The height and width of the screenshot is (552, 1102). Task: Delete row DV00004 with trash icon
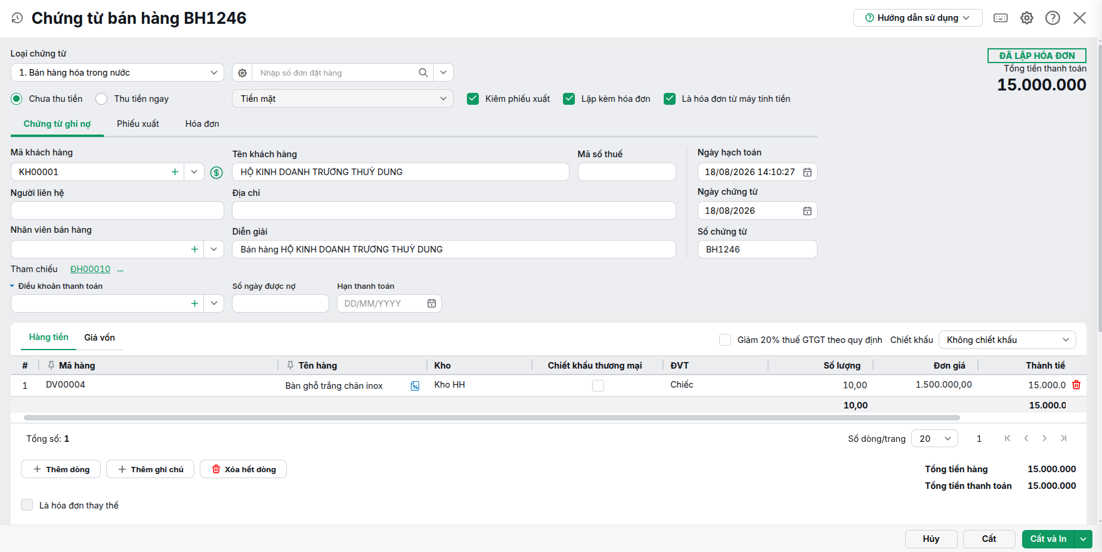pyautogui.click(x=1076, y=385)
